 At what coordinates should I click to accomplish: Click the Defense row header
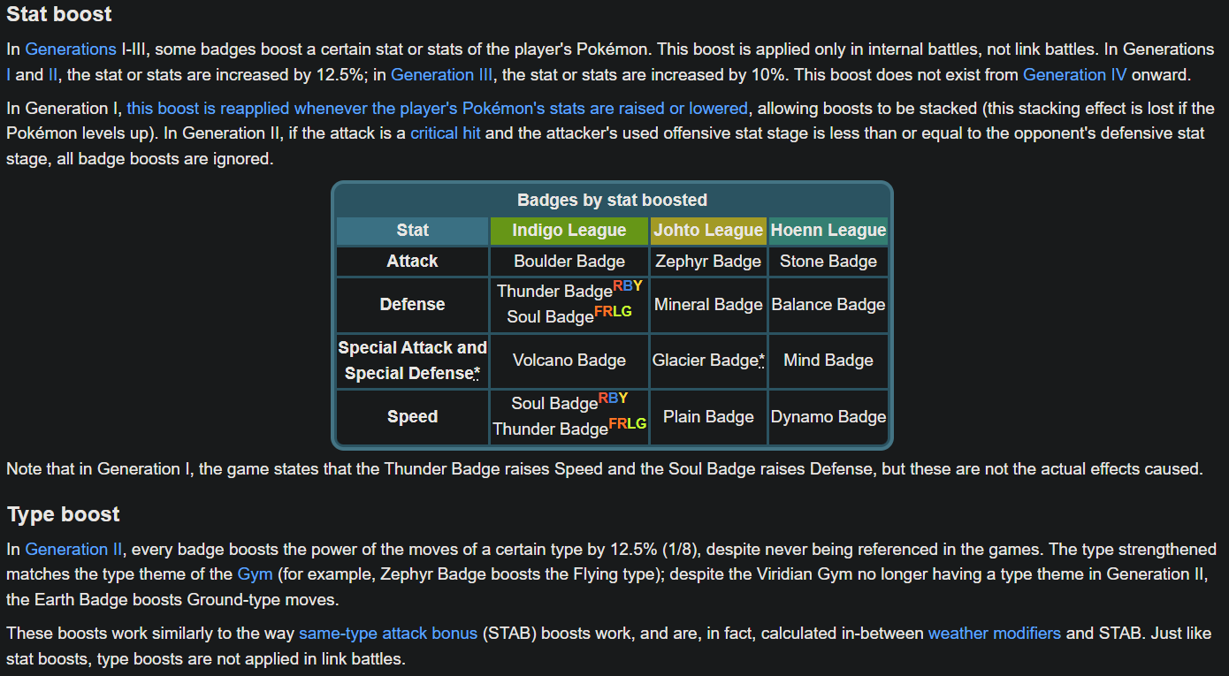pyautogui.click(x=412, y=305)
